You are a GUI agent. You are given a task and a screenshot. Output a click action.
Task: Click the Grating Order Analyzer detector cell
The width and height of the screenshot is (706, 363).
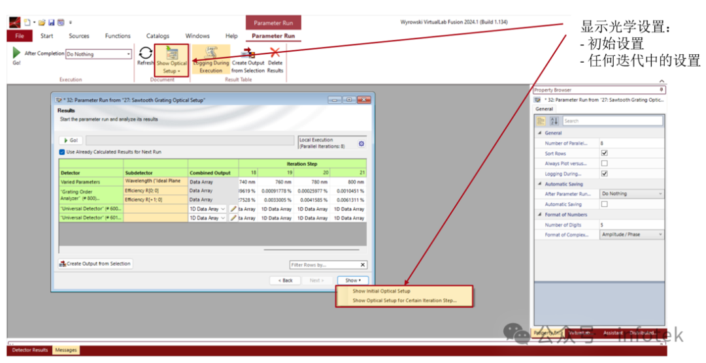coord(92,195)
